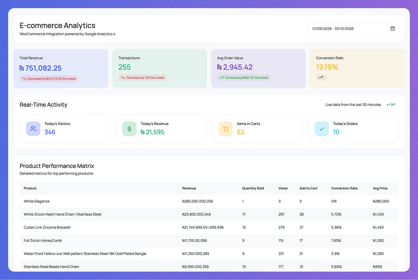The height and width of the screenshot is (280, 418).
Task: Select the Product Performance Matrix heading
Action: pos(57,166)
